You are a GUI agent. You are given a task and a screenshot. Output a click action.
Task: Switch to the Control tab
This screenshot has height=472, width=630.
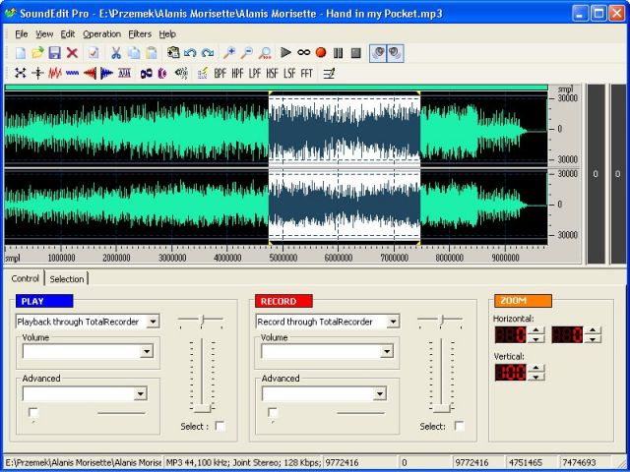click(25, 278)
